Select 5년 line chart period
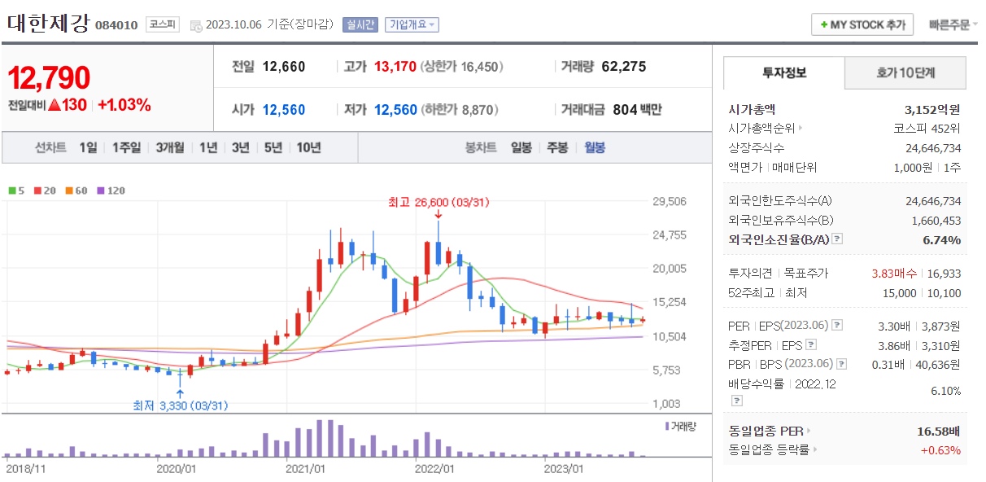This screenshot has width=986, height=482. click(273, 147)
